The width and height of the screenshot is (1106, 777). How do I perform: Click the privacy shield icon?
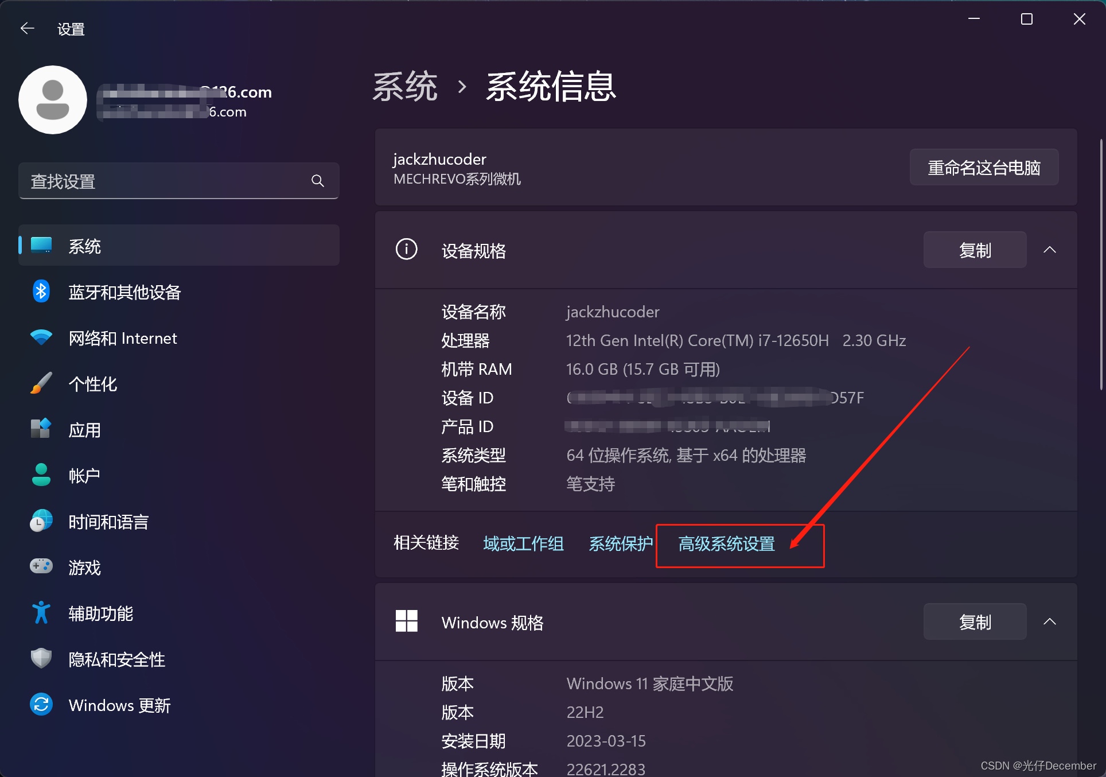(x=41, y=659)
